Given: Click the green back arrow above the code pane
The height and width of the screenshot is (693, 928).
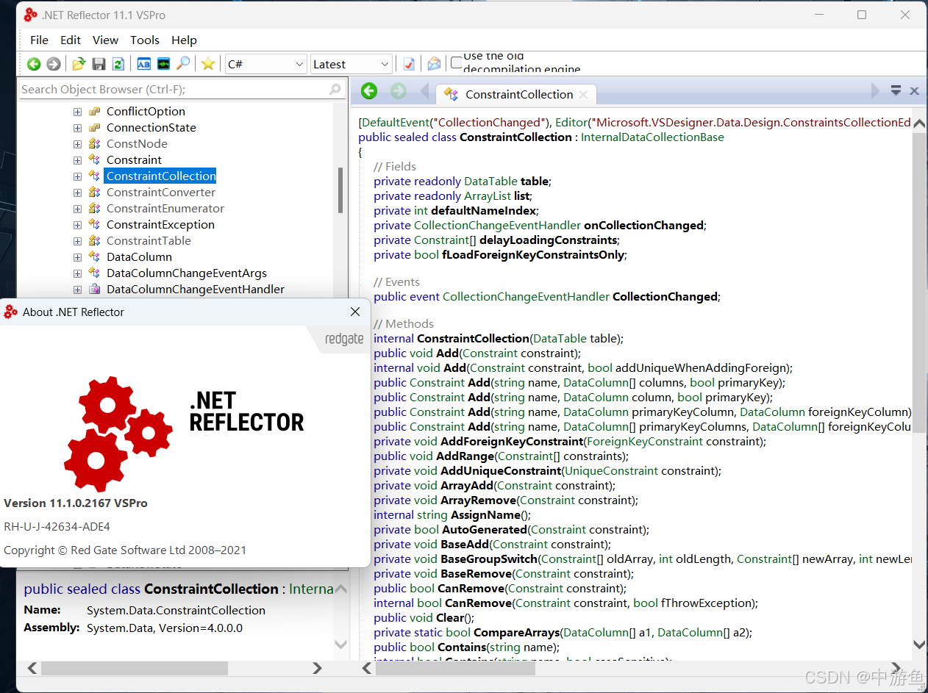Looking at the screenshot, I should (369, 91).
